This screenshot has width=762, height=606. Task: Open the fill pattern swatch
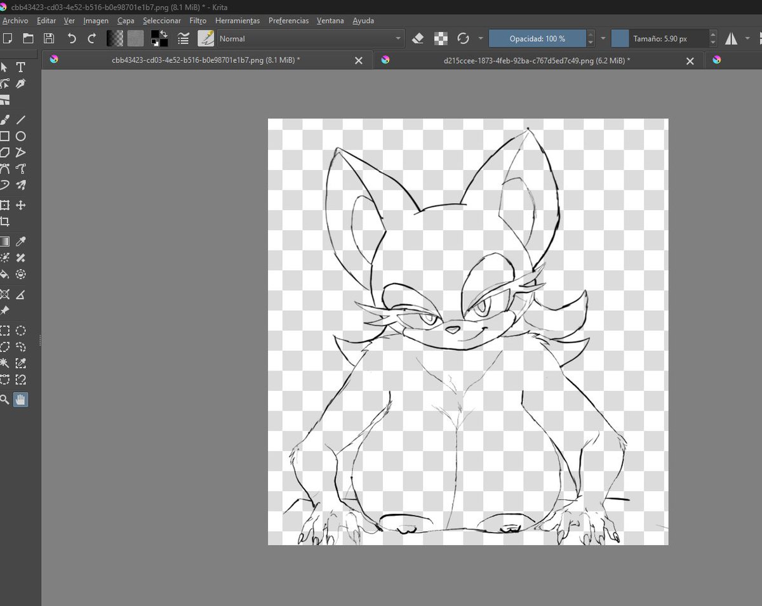(x=135, y=38)
